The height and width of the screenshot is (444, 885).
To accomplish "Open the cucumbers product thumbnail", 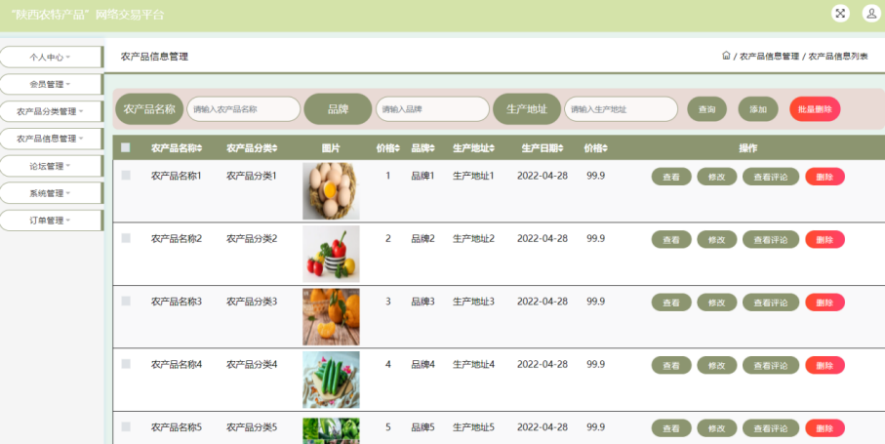I will (x=331, y=380).
